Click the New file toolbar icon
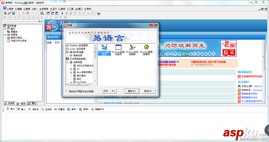The height and width of the screenshot is (142, 269). click(5, 13)
